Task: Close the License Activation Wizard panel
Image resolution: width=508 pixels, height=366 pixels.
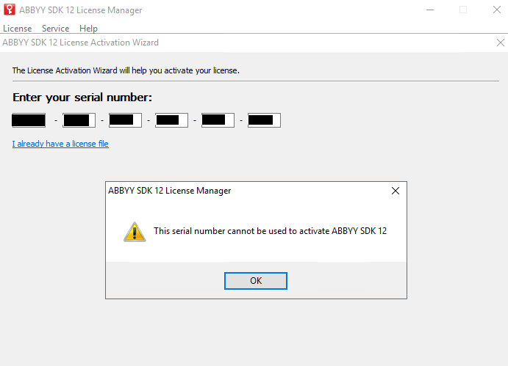Action: point(500,43)
